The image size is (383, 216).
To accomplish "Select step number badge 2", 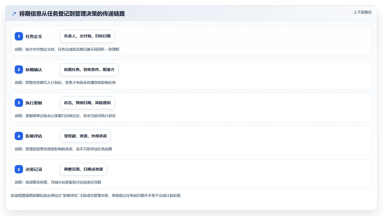I will pyautogui.click(x=19, y=70).
